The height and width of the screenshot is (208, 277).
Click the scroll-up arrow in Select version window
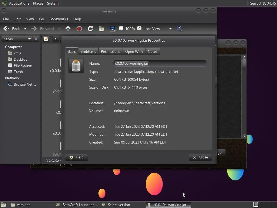click(244, 57)
